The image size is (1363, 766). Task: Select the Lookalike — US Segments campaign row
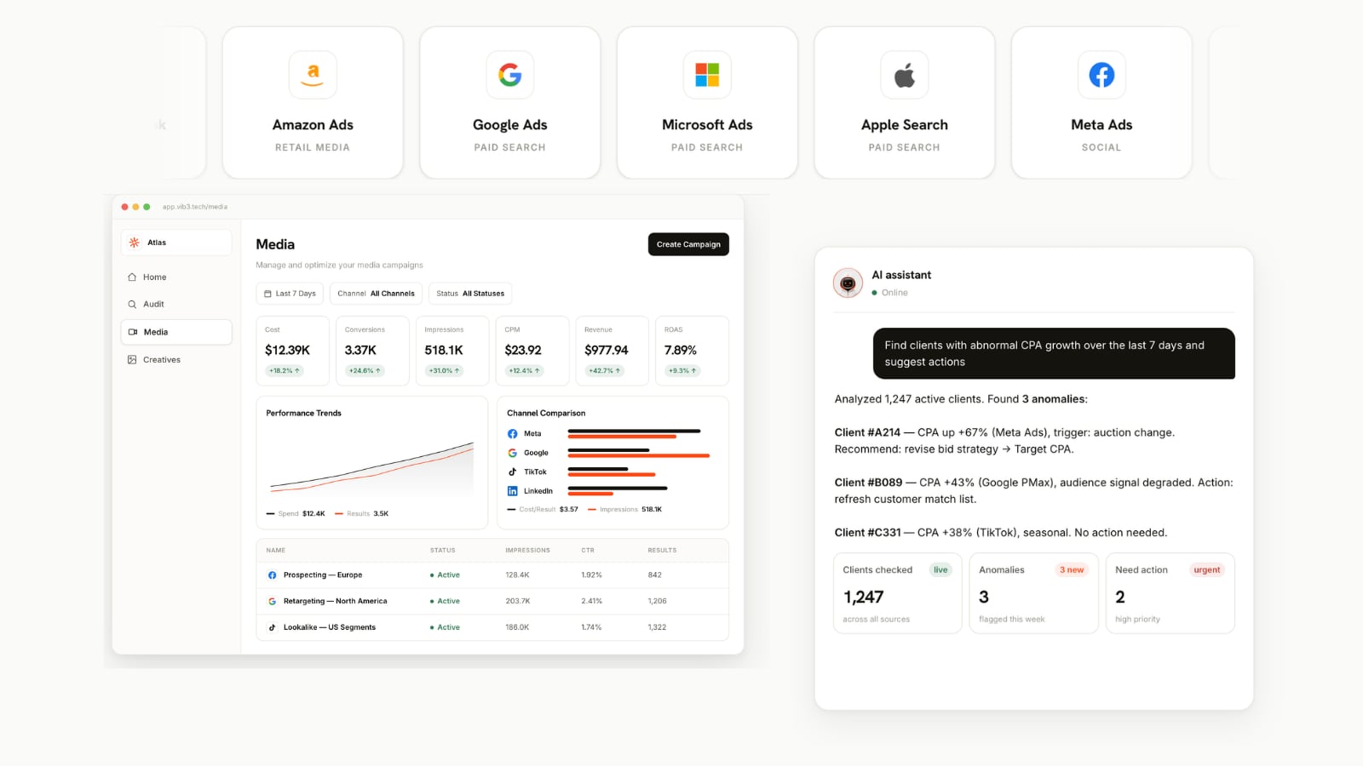click(x=492, y=627)
